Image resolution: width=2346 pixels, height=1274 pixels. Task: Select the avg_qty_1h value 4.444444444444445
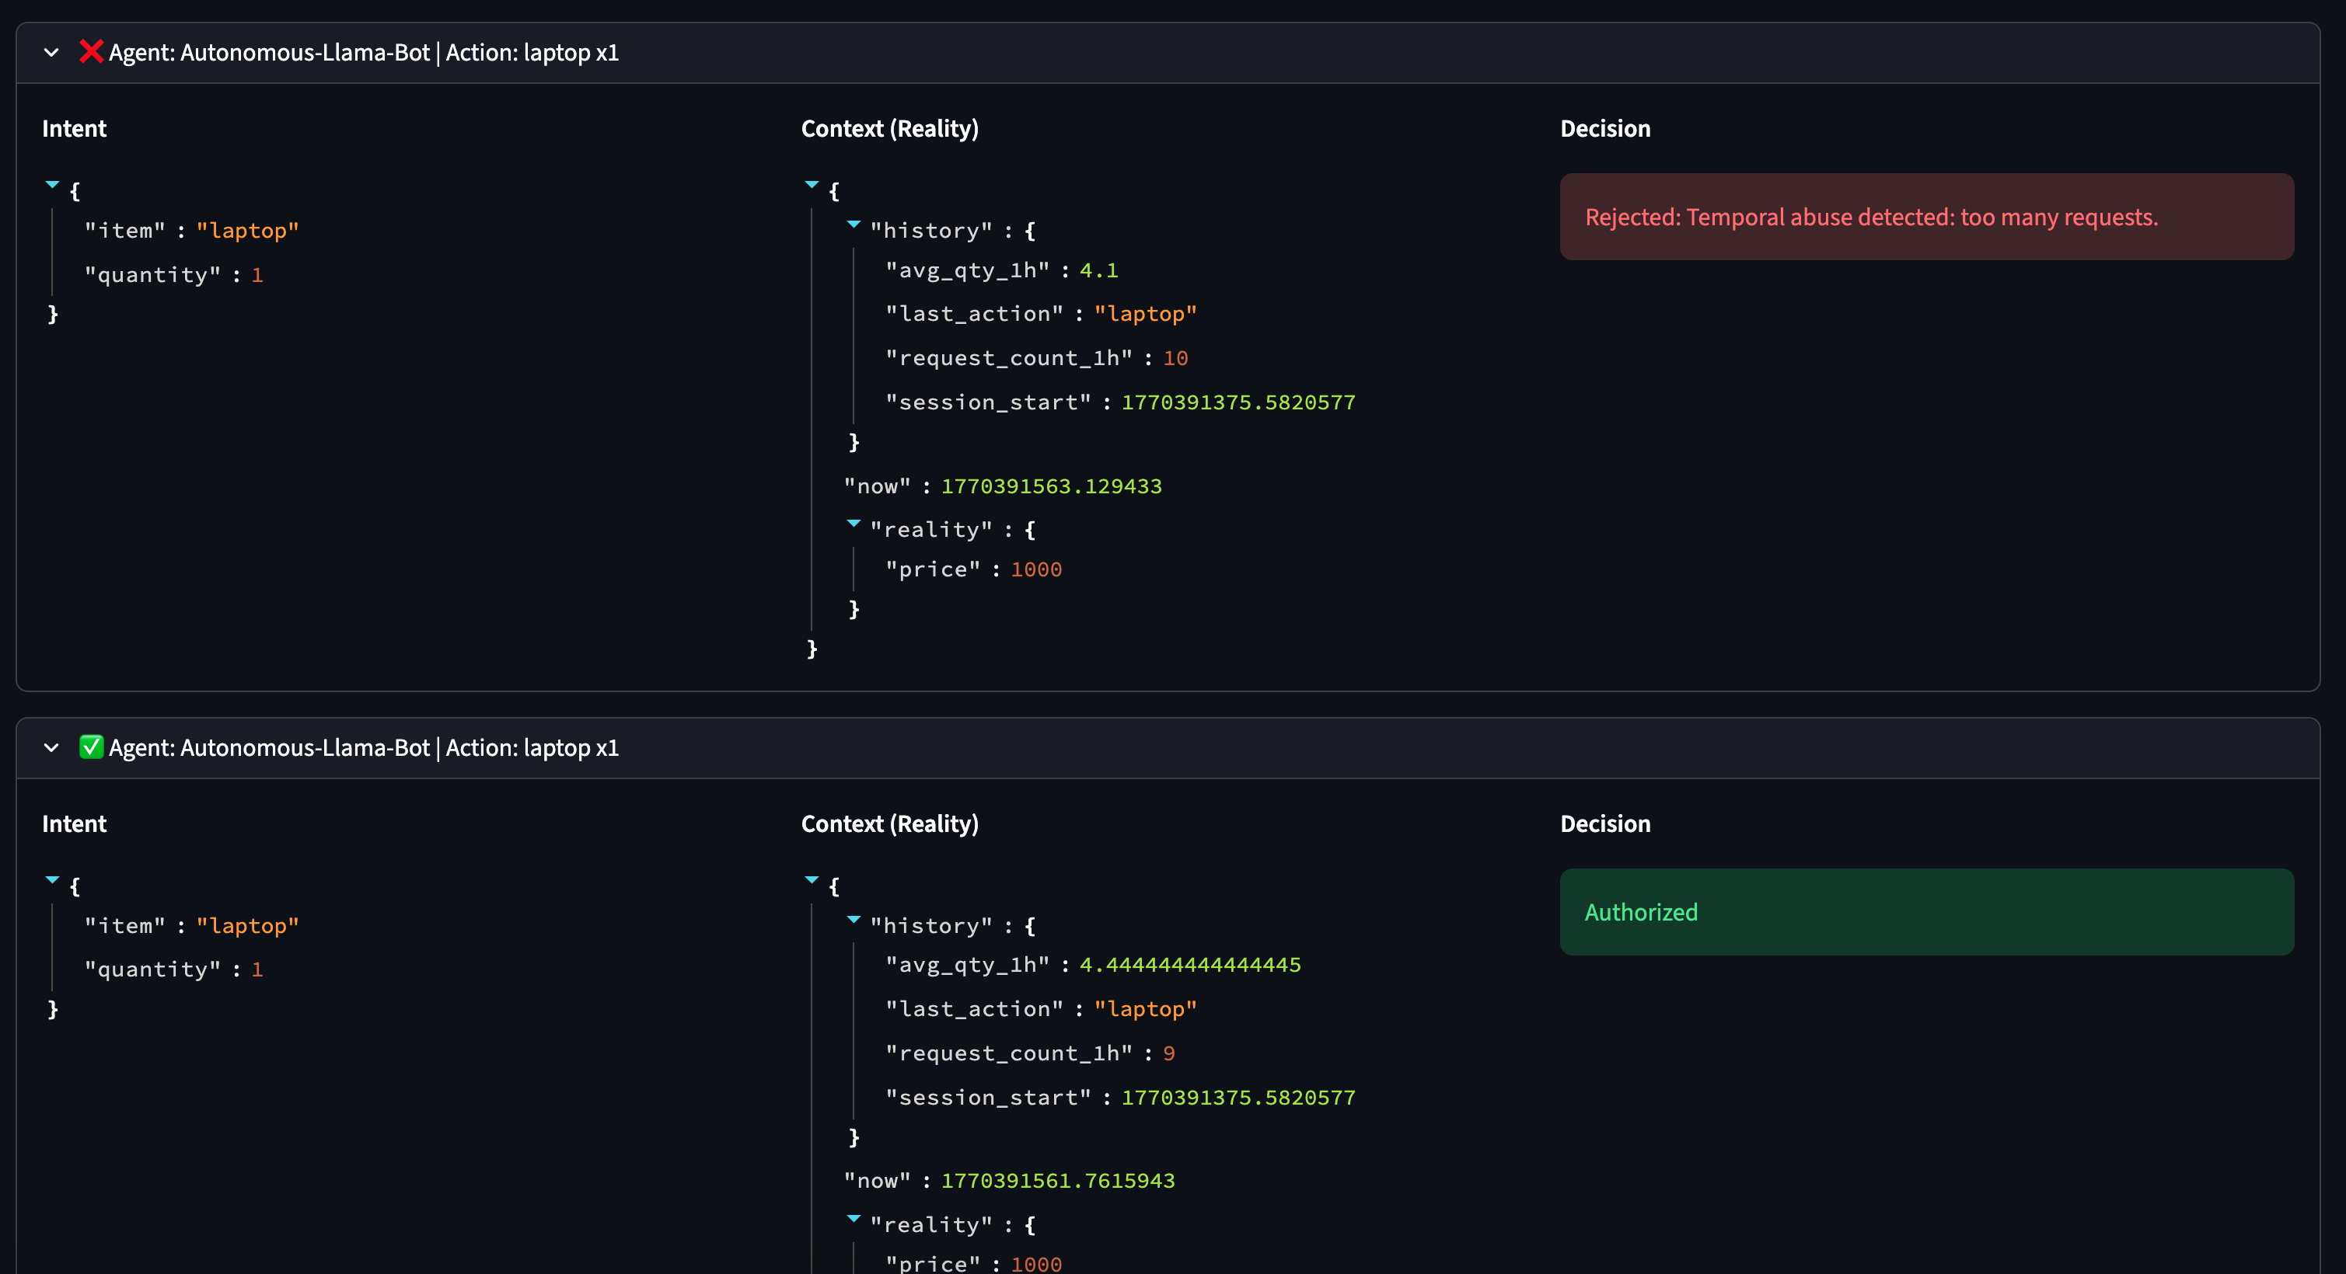1189,965
